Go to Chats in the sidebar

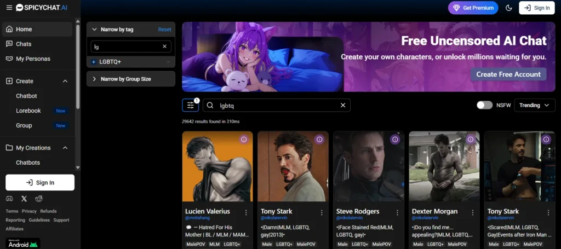24,44
